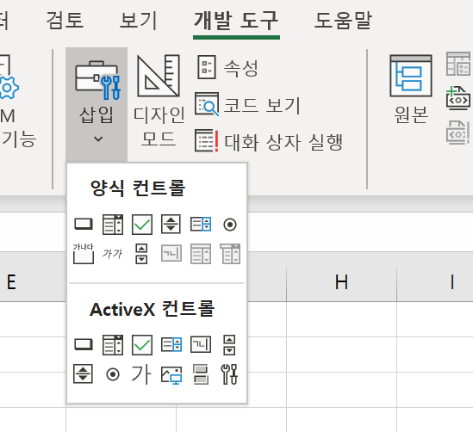Insert an ActiveX image control
Image resolution: width=473 pixels, height=432 pixels.
point(171,374)
